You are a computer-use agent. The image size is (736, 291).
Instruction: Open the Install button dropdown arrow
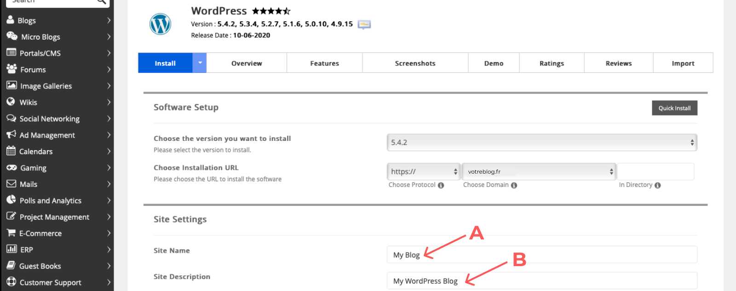[x=200, y=63]
